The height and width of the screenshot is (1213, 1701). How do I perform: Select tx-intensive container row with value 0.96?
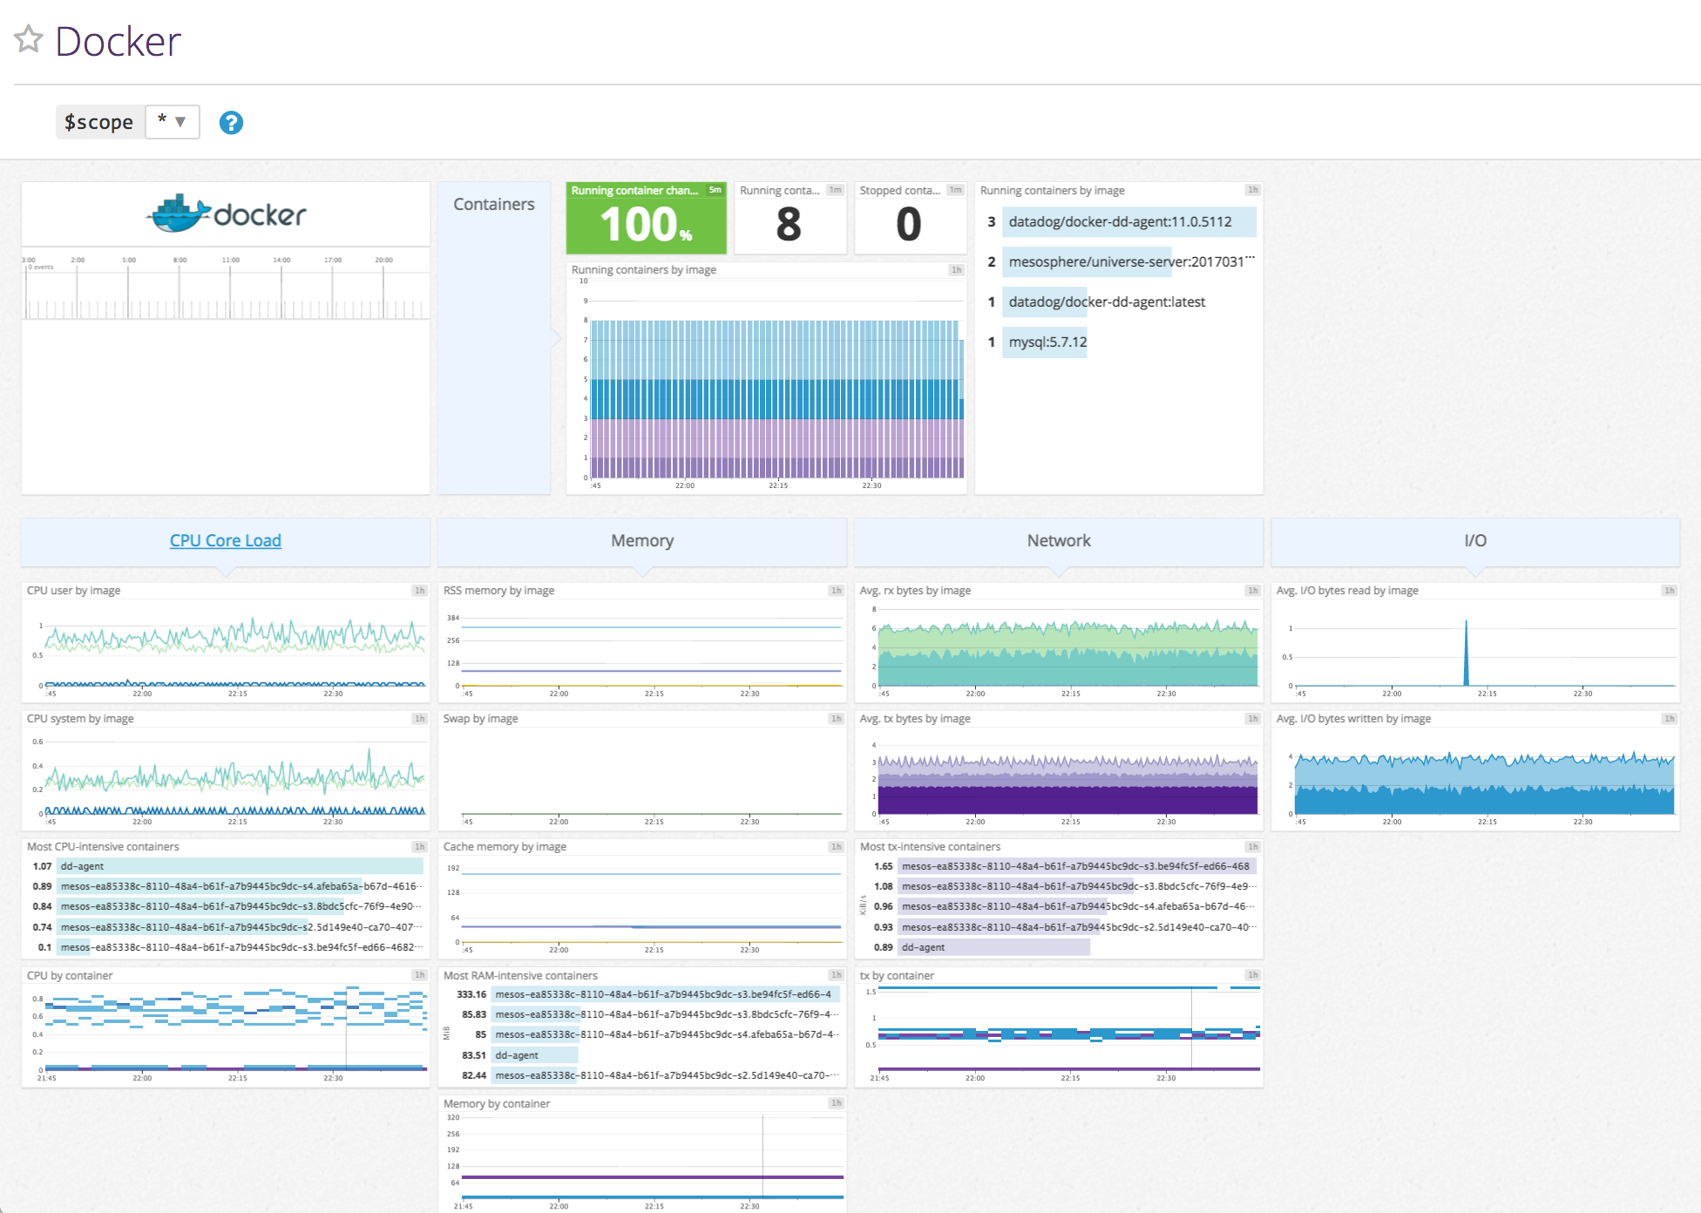click(x=1065, y=906)
